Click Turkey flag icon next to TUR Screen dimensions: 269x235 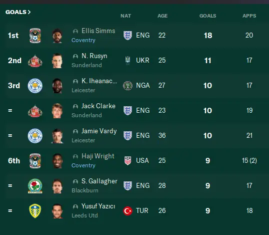pos(127,211)
